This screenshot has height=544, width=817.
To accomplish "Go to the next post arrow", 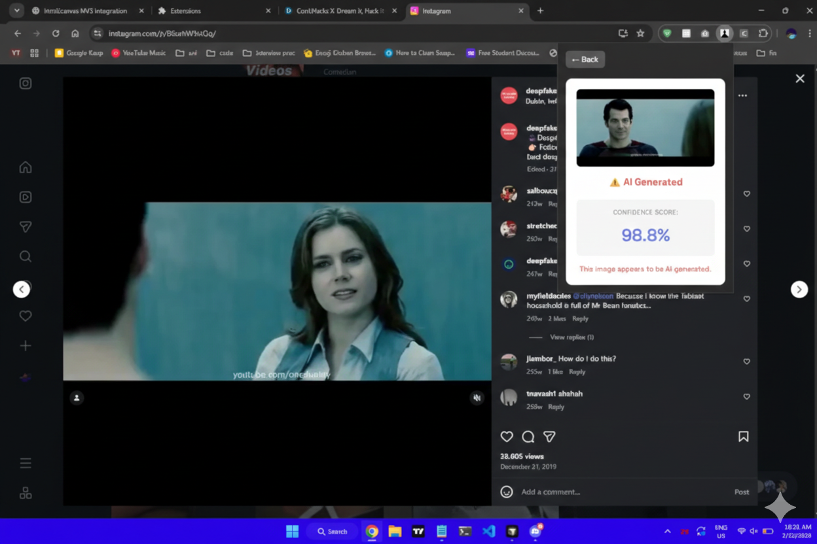I will coord(799,289).
